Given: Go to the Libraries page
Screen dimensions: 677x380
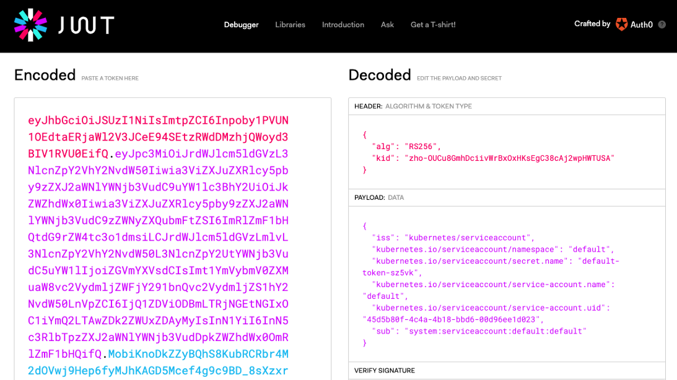Looking at the screenshot, I should [x=290, y=25].
